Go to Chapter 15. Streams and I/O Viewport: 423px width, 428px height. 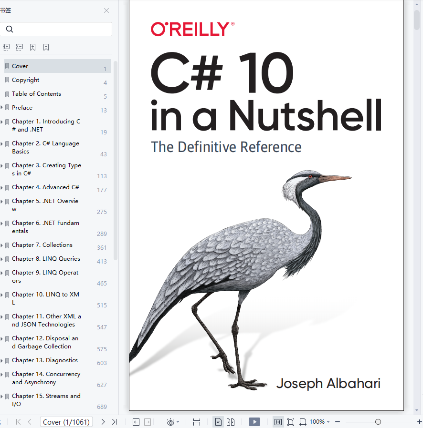[x=57, y=400]
